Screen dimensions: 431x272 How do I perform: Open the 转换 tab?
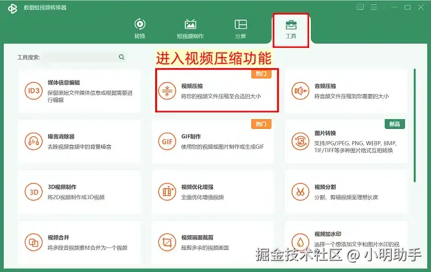pyautogui.click(x=140, y=28)
